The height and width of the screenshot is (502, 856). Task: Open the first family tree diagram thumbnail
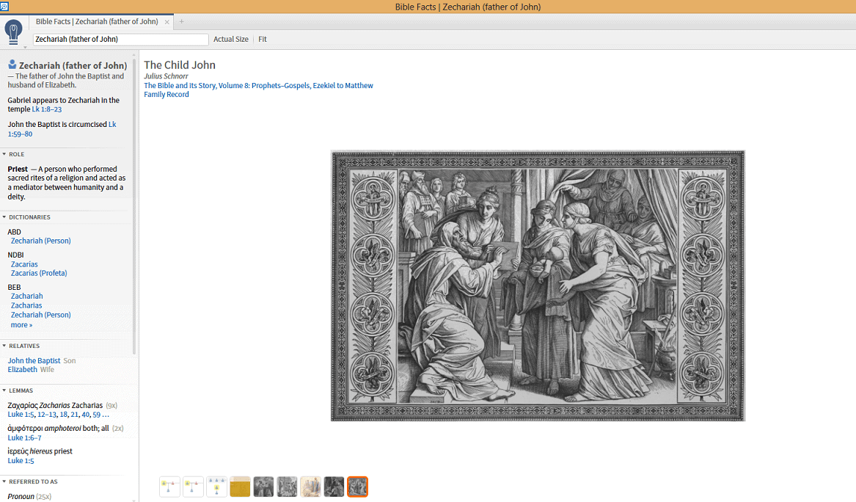coord(169,487)
